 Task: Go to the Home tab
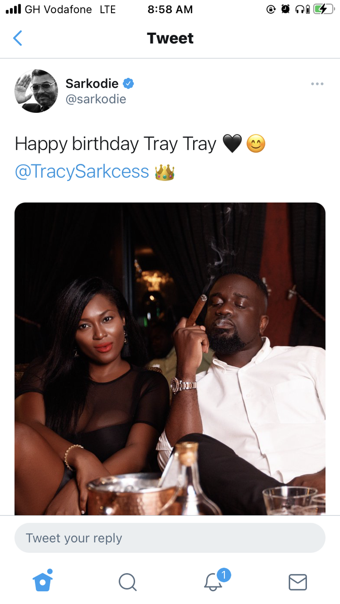(x=43, y=581)
